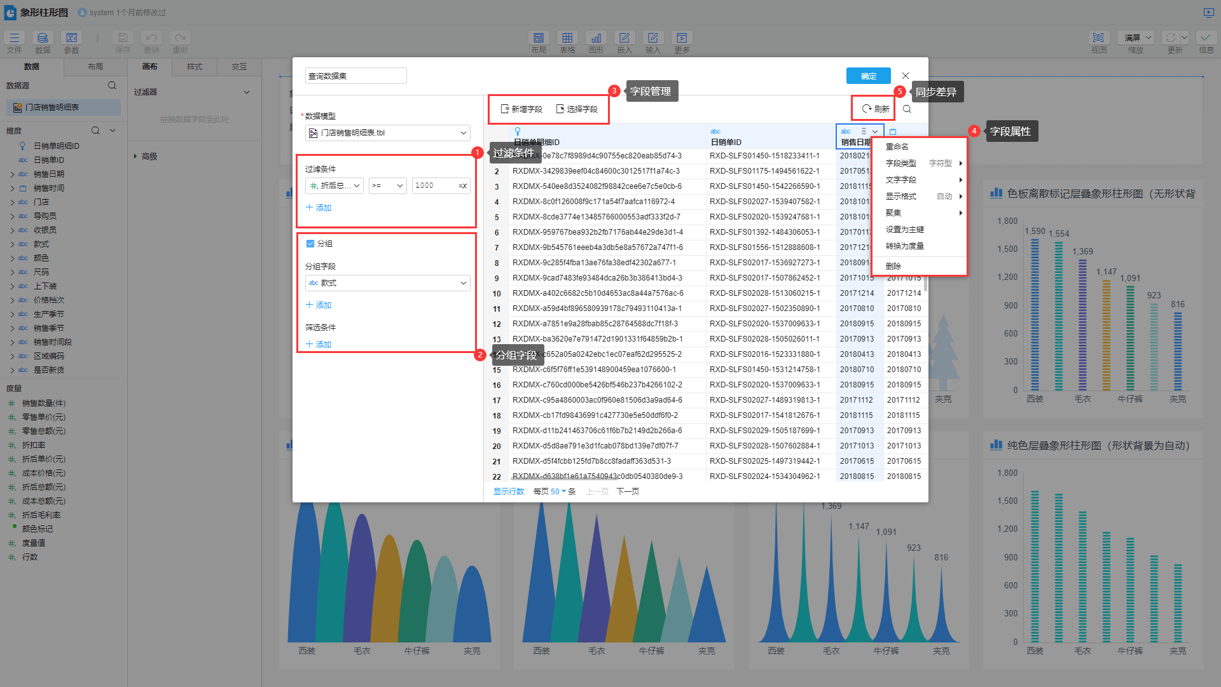Choose 设置为主键 from the context menu
Screen dimensions: 1221x687
coord(904,230)
